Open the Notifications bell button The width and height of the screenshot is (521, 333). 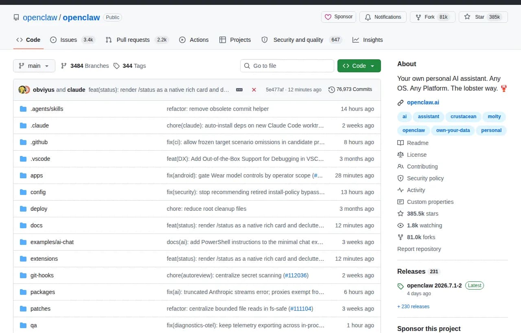click(x=383, y=17)
